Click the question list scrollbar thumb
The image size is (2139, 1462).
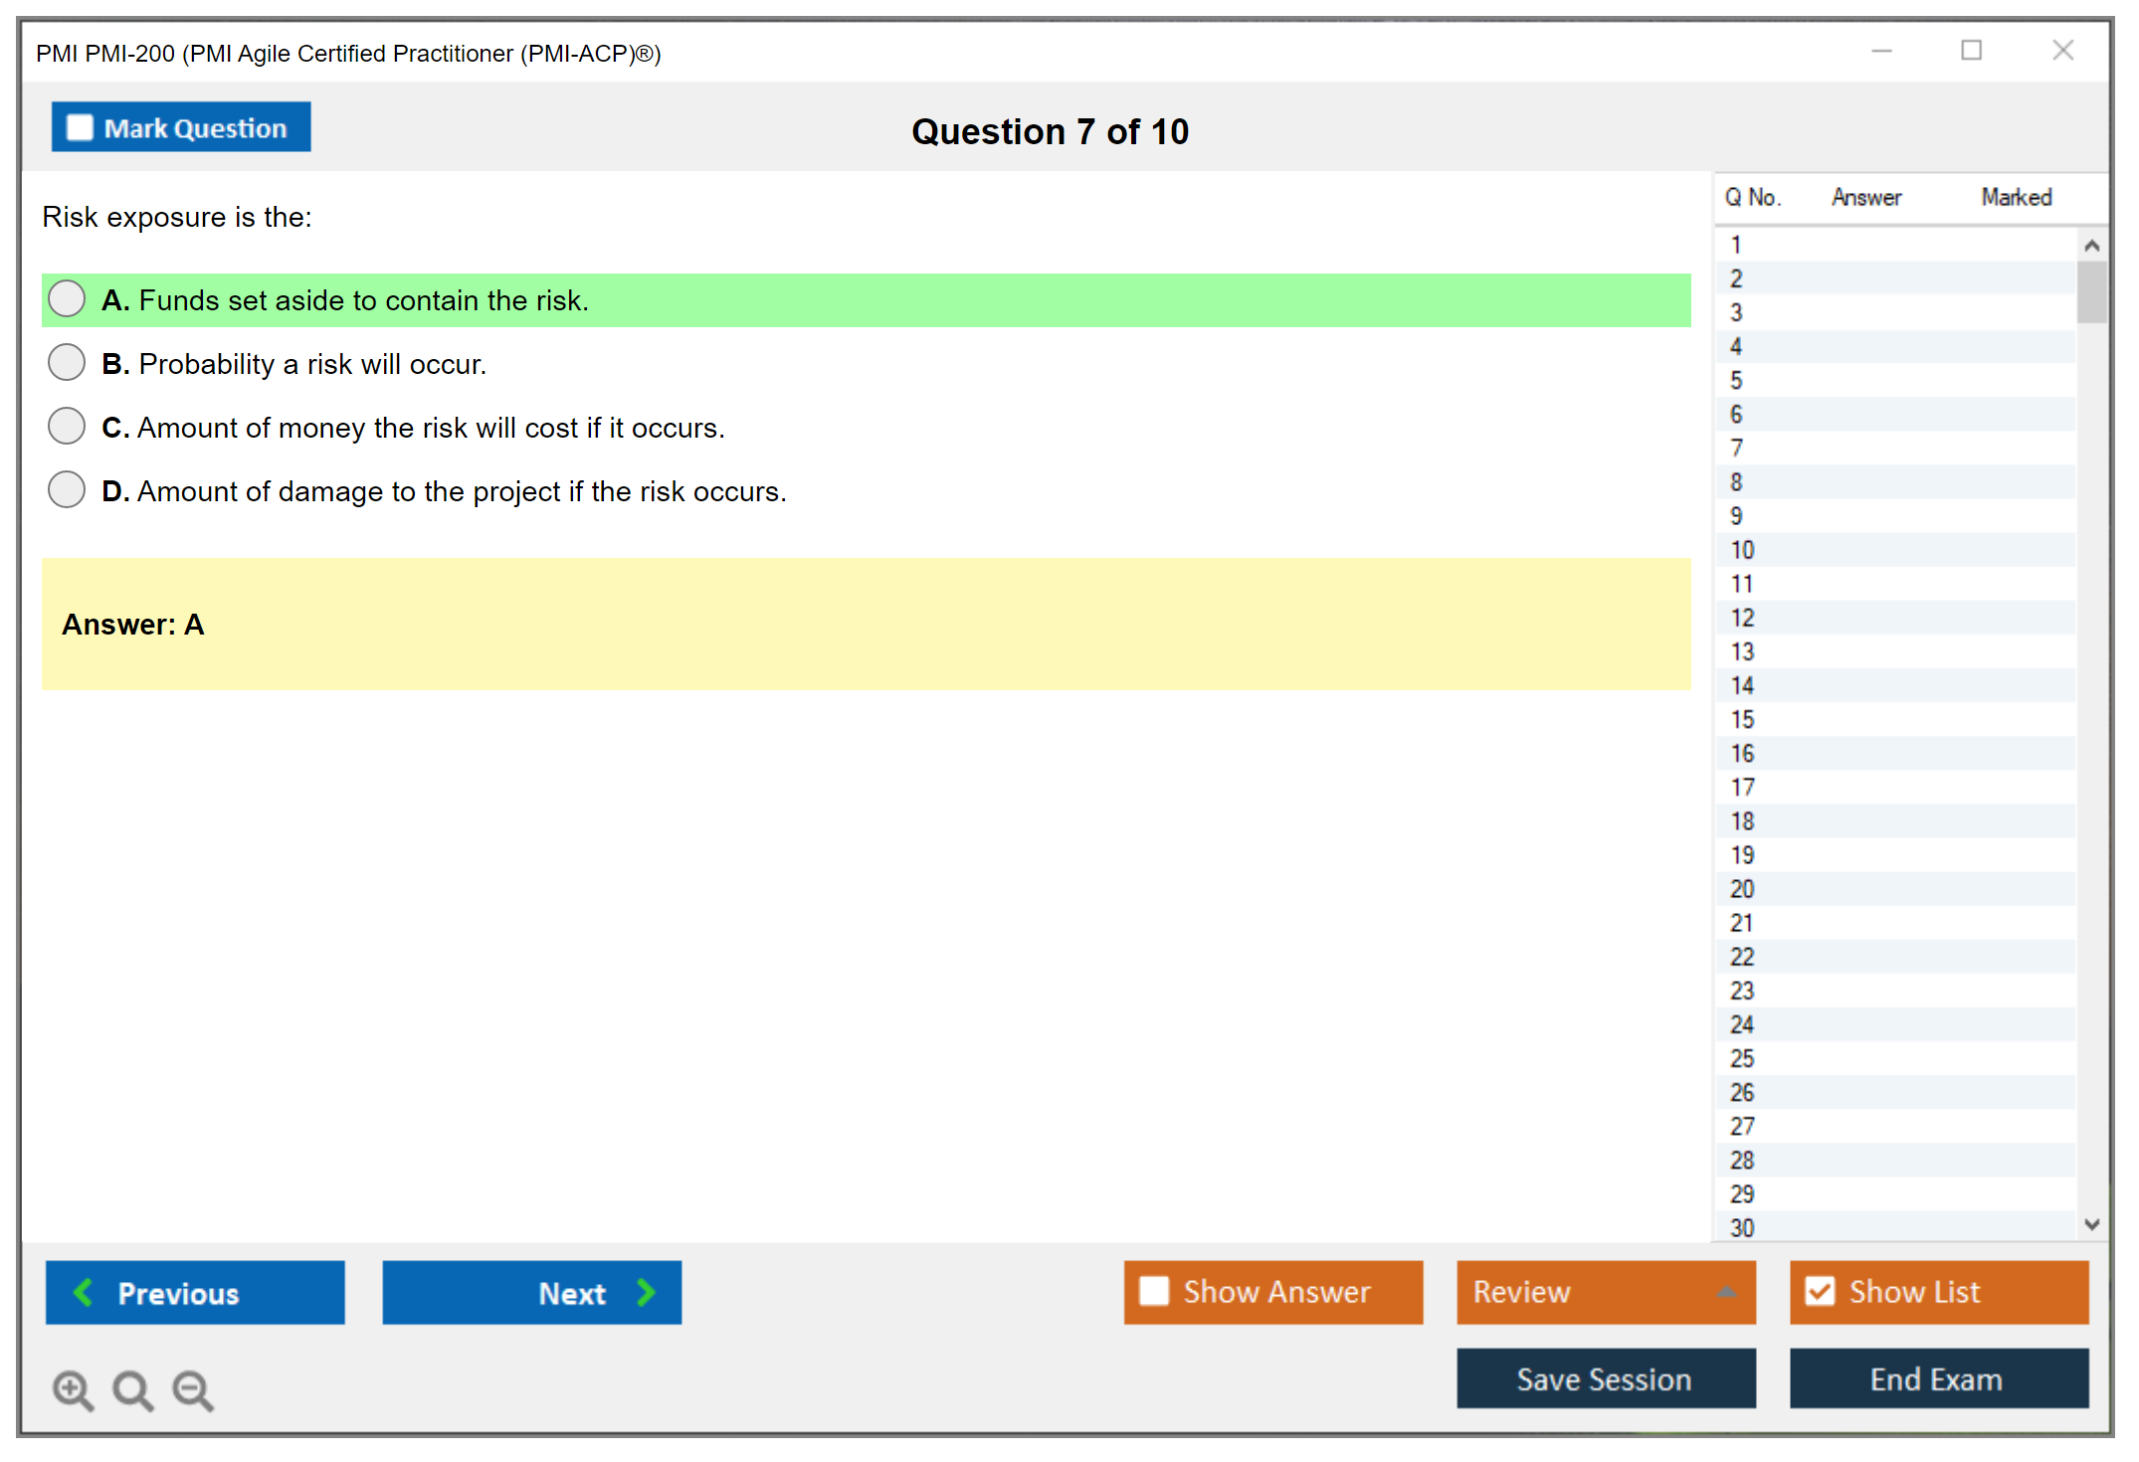click(2091, 291)
